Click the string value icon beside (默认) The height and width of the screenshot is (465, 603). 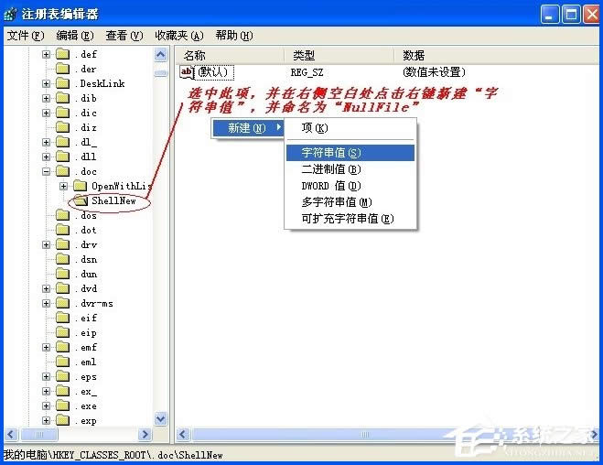188,72
